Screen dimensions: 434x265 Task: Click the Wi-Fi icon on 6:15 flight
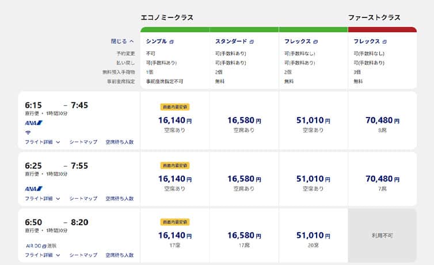click(28, 132)
